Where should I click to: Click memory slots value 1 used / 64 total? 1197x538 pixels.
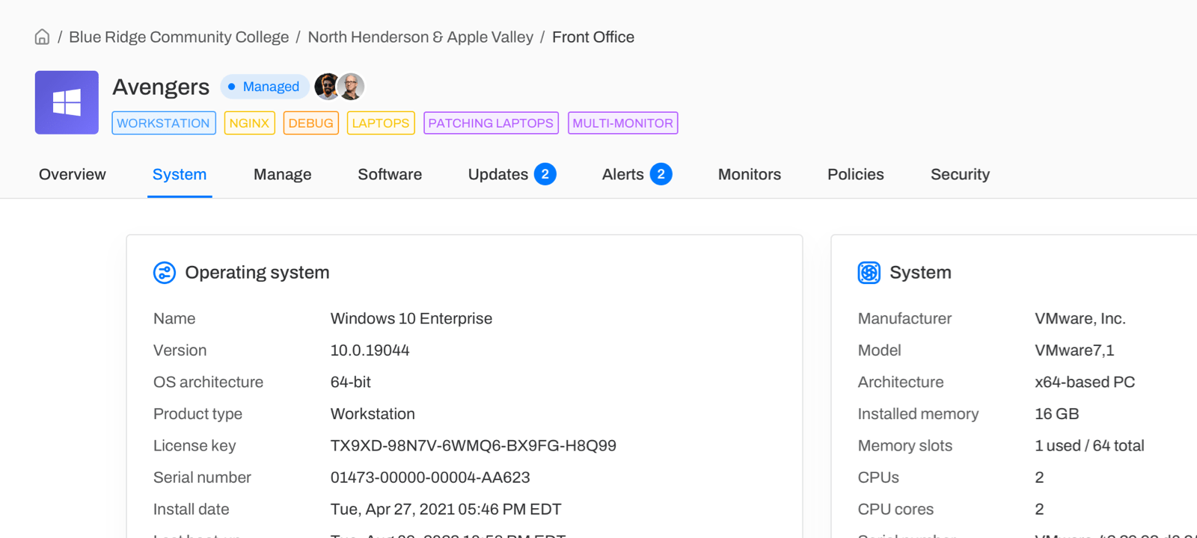(1089, 446)
